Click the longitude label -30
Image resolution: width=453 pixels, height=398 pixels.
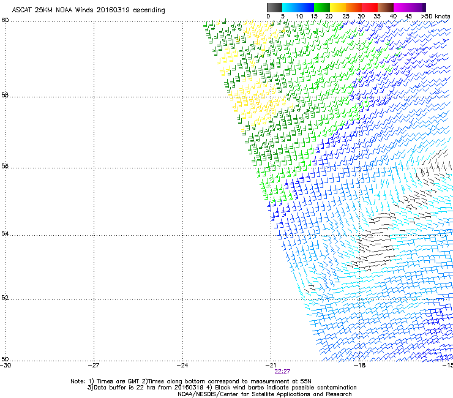pyautogui.click(x=6, y=366)
